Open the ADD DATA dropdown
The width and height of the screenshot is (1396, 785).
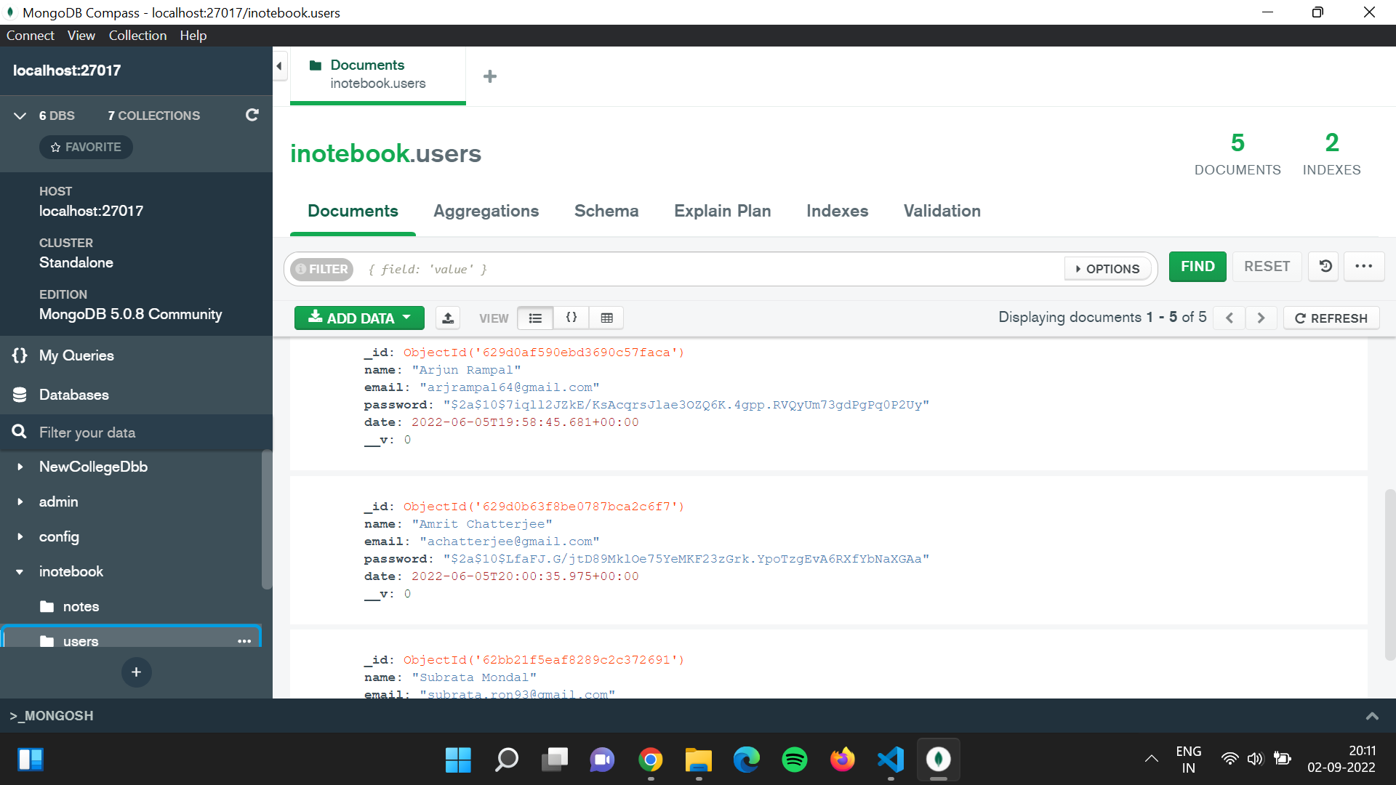(x=359, y=318)
